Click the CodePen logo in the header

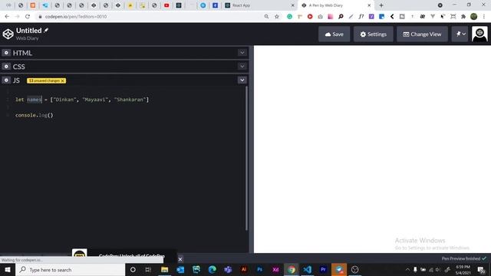pyautogui.click(x=8, y=34)
